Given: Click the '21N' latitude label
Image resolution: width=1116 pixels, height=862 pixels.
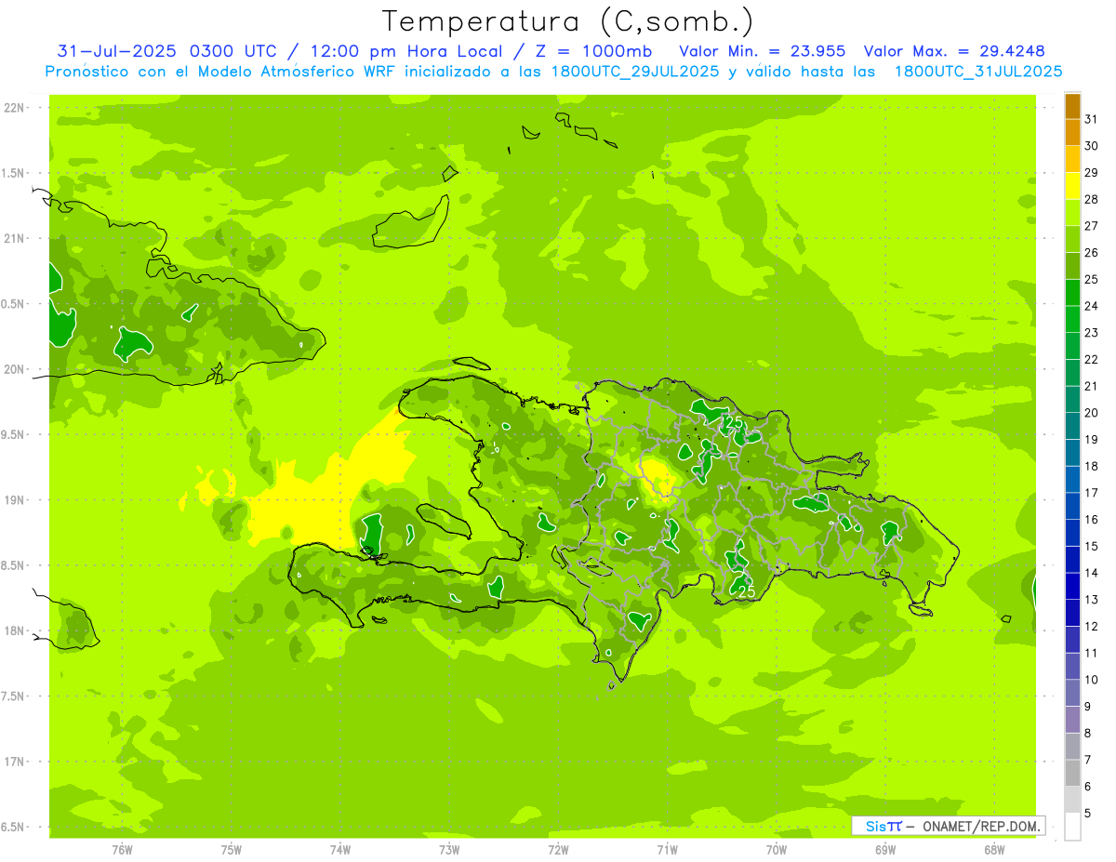Looking at the screenshot, I should point(15,238).
